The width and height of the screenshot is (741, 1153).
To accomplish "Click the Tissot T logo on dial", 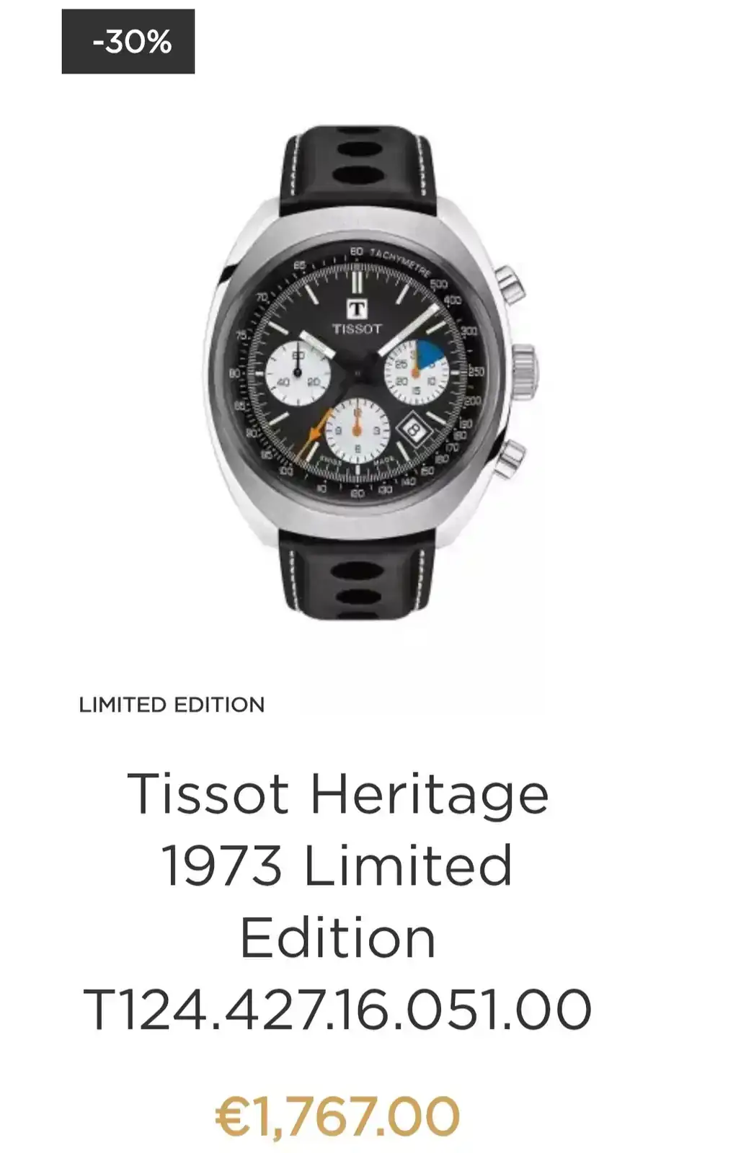I will coord(357,309).
